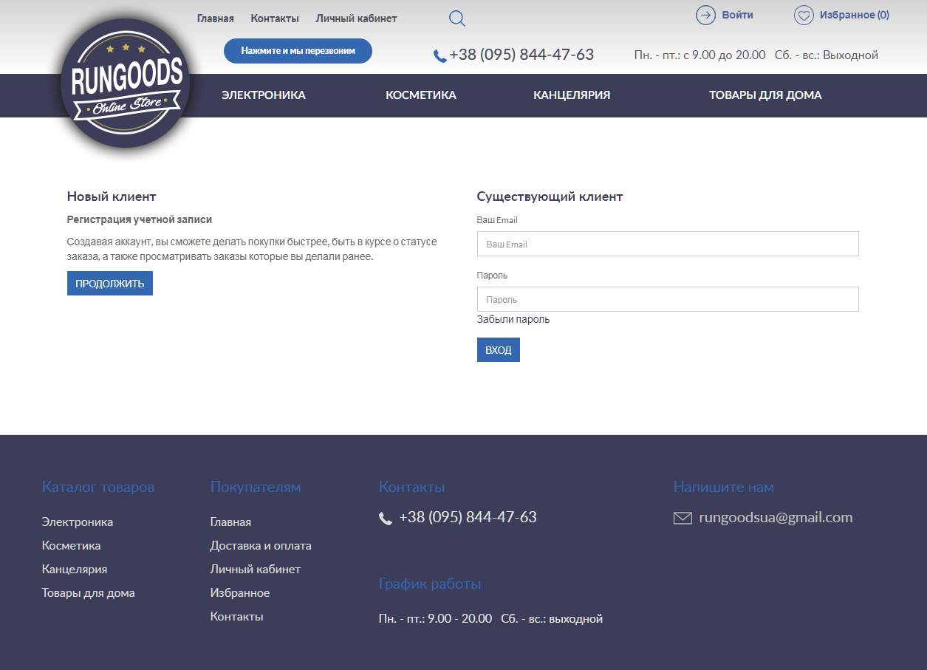The width and height of the screenshot is (927, 670).
Task: Click the footer phone icon
Action: 386,519
